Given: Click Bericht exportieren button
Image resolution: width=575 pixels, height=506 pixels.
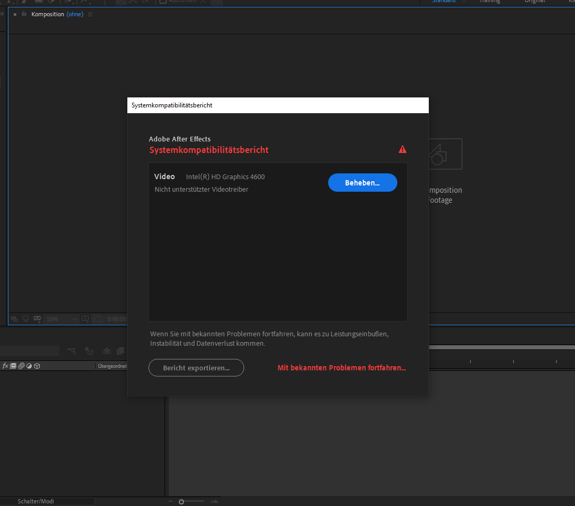Looking at the screenshot, I should (x=196, y=368).
